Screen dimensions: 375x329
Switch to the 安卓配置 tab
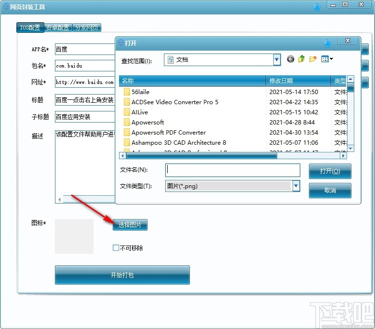pyautogui.click(x=58, y=27)
